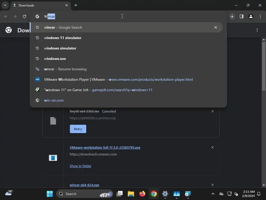
Task: Click the Downloads page scrollbar thumb
Action: point(263,66)
